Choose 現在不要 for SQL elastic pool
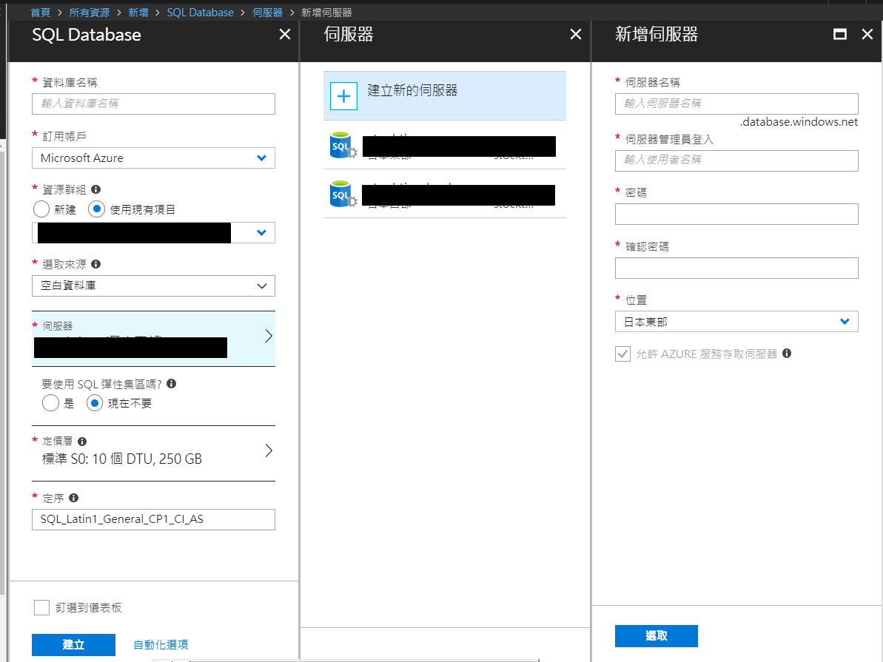This screenshot has width=883, height=662. click(94, 403)
